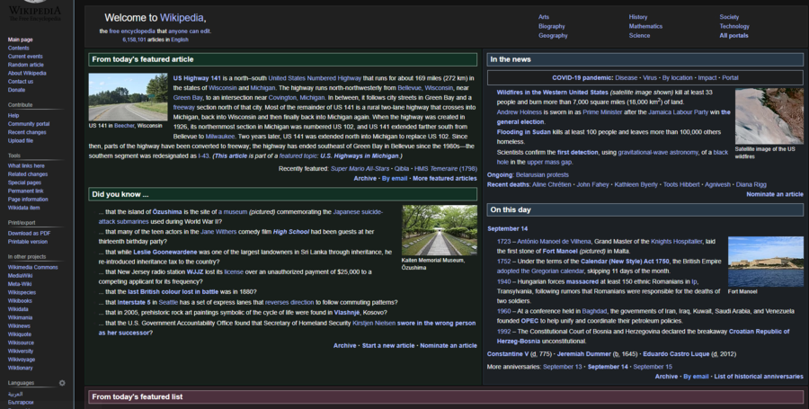Viewport: 809px width, 409px height.
Task: Open the COVID-19 pandemic link
Action: [580, 78]
